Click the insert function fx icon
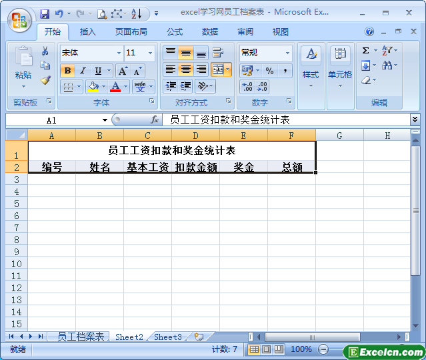Image resolution: width=426 pixels, height=360 pixels. (155, 120)
